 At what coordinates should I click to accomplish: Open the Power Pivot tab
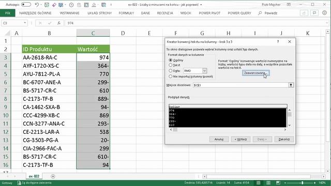[209, 13]
